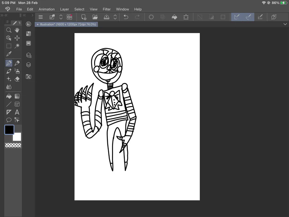Screen dimensions: 289x217
Task: Click Fill icon in command bar
Action: 174,17
